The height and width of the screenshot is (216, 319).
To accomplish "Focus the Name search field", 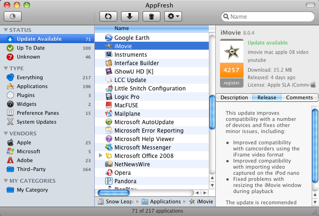I will pos(268,16).
